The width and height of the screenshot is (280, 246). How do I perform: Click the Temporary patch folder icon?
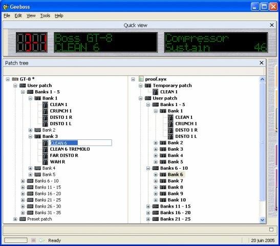[x=148, y=86]
